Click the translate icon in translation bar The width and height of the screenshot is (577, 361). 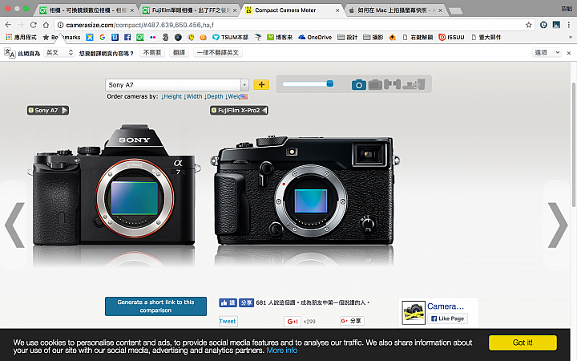10,53
